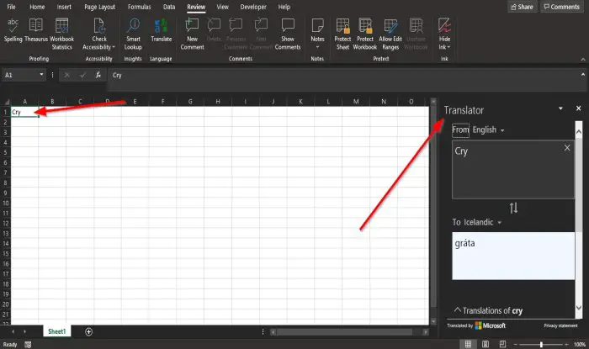The width and height of the screenshot is (589, 349).
Task: Click the Protect Sheet icon
Action: point(342,34)
